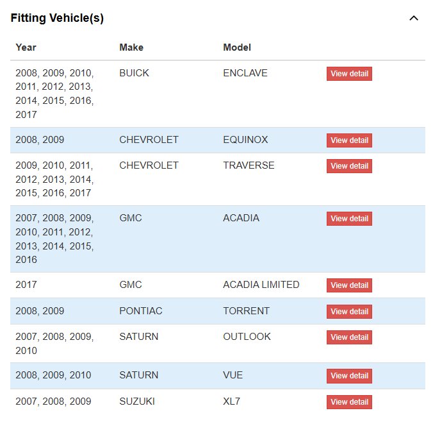Viewport: 433px width, 422px height.
Task: Click the EQUINOX model cell
Action: pyautogui.click(x=245, y=140)
